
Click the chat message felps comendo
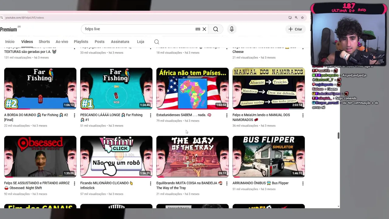[x=346, y=98]
